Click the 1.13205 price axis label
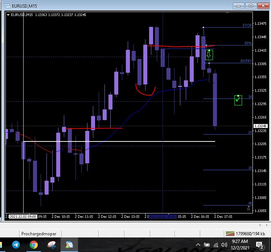271x252 pixels. click(x=260, y=144)
